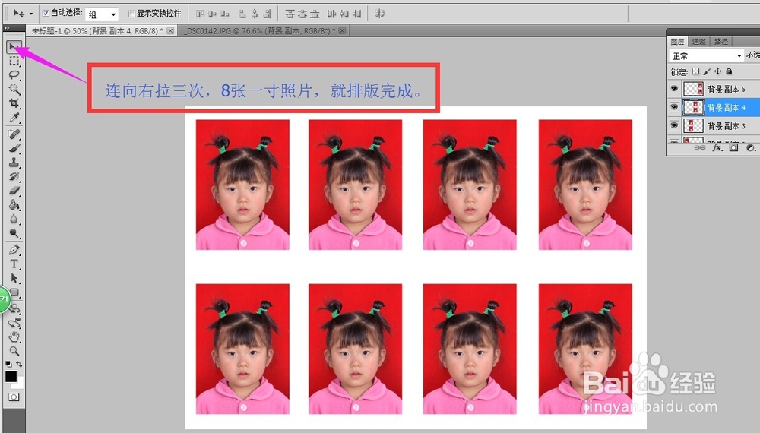Image resolution: width=760 pixels, height=433 pixels.
Task: Select the Brush tool
Action: pos(14,148)
